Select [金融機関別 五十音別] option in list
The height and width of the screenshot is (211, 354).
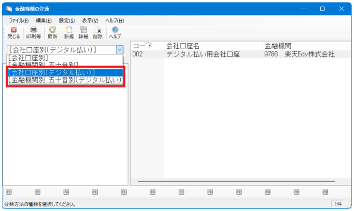pyautogui.click(x=65, y=65)
